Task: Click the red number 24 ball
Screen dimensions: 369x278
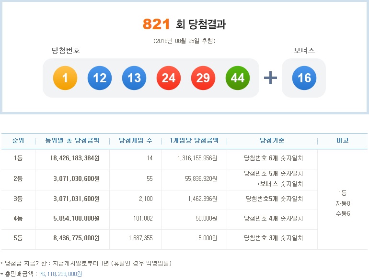Action: click(169, 78)
